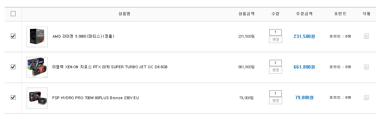Viewport: 389px width, 123px height.
Task: Click the quantity field for AMD Ryzen
Action: pyautogui.click(x=275, y=32)
